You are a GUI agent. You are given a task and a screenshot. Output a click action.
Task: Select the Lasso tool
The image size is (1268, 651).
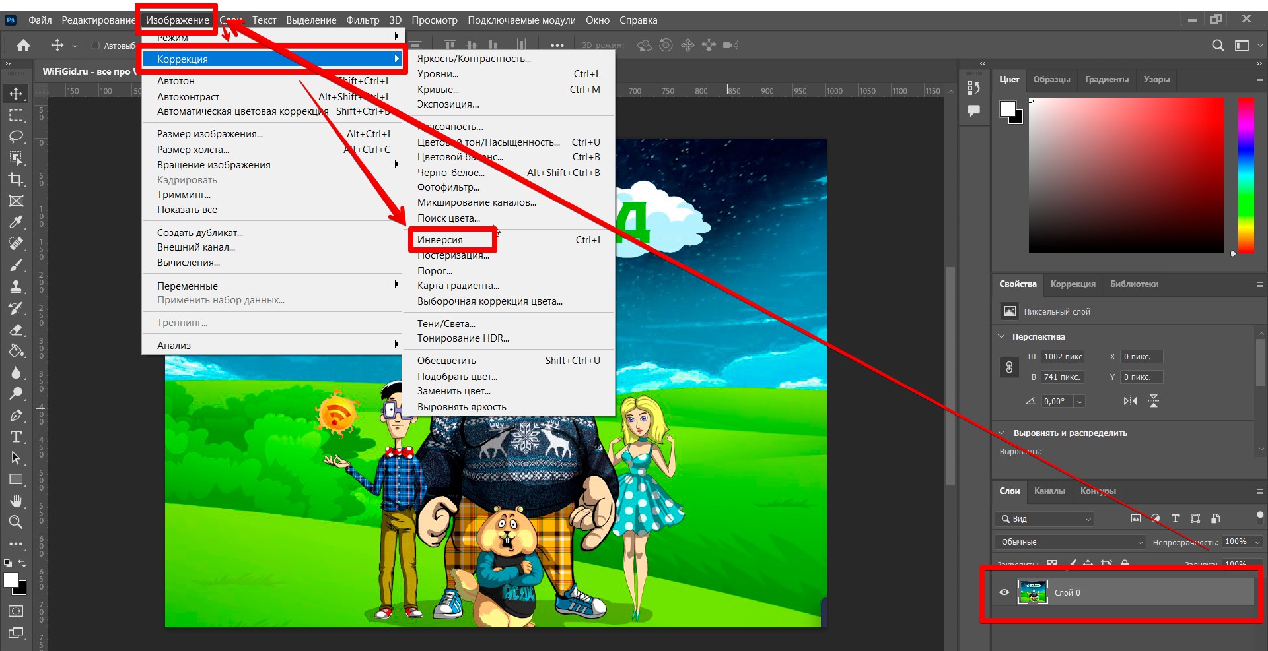pos(16,137)
